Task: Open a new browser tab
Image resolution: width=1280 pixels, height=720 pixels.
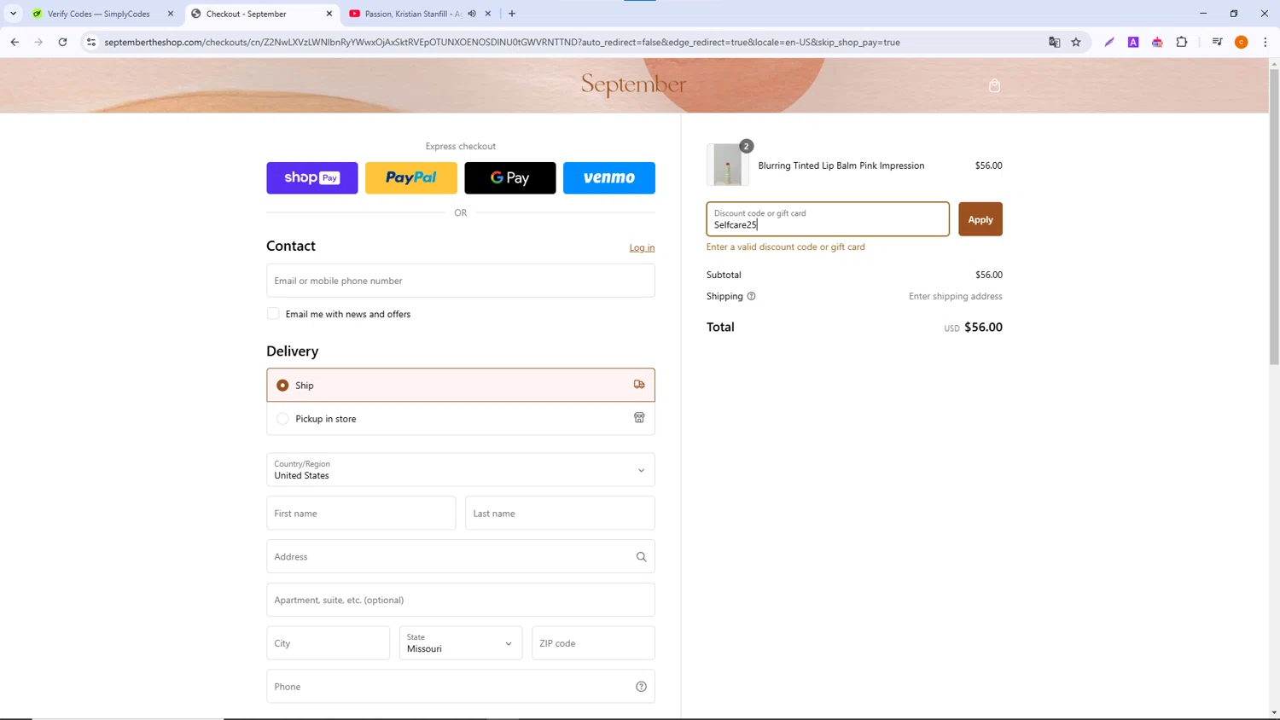Action: [512, 14]
